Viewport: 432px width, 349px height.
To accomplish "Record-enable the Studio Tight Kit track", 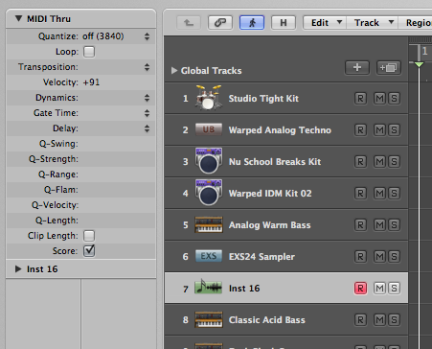I will 360,99.
